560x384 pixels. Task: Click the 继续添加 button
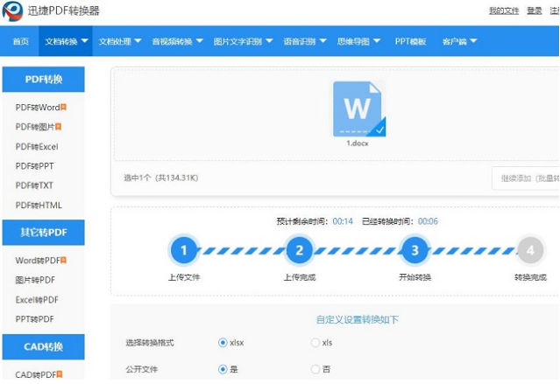click(526, 178)
